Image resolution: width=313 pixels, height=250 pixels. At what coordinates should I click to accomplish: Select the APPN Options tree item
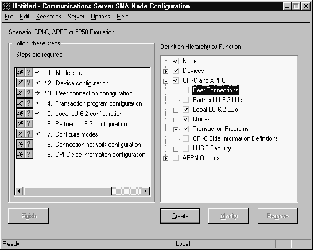201,158
